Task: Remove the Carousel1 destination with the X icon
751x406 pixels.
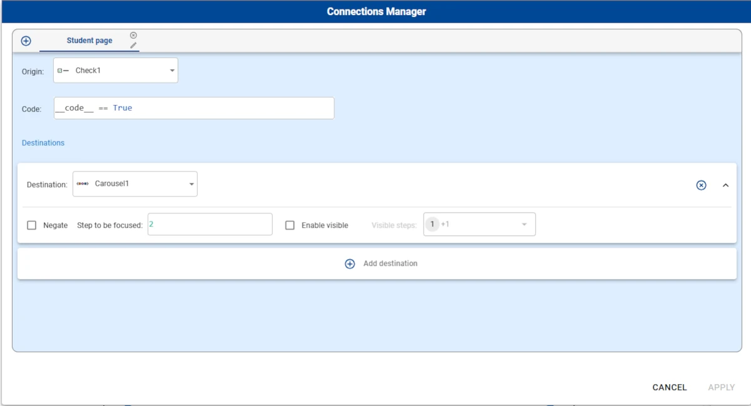Action: coord(701,185)
